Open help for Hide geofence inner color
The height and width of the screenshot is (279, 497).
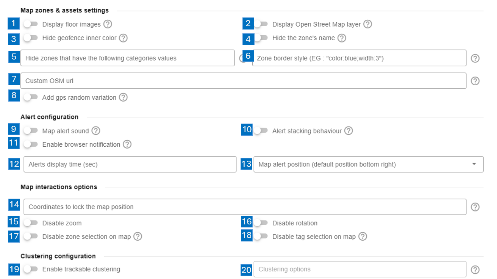click(x=123, y=38)
